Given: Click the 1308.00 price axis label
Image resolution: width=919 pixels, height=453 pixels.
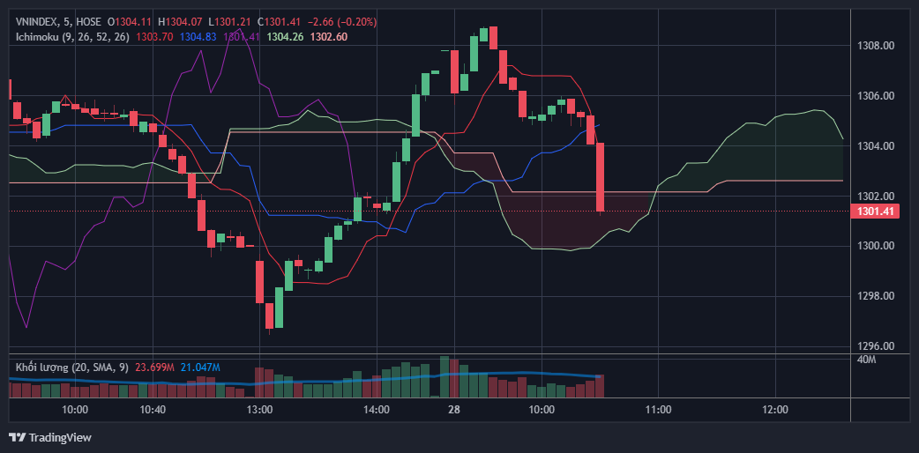Looking at the screenshot, I should pos(877,46).
